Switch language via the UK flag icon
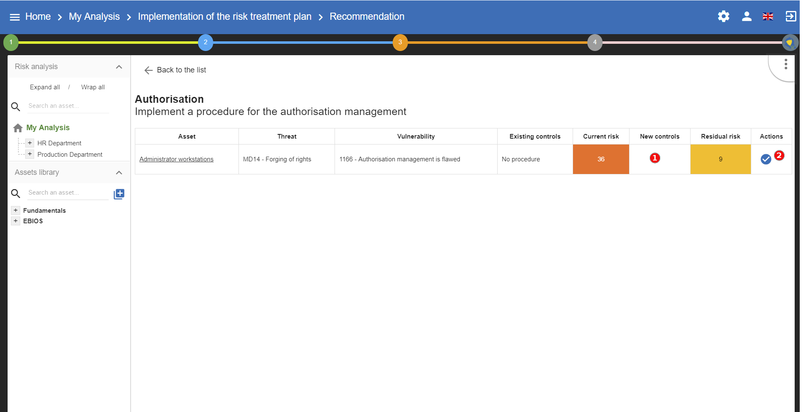809x412 pixels. (x=768, y=16)
